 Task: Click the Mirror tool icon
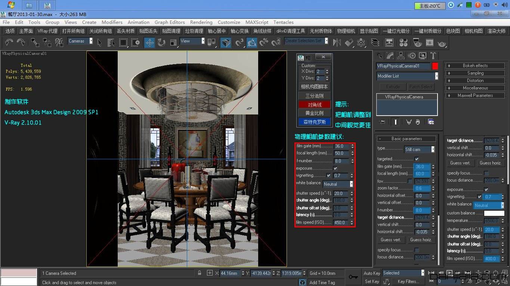pyautogui.click(x=337, y=43)
